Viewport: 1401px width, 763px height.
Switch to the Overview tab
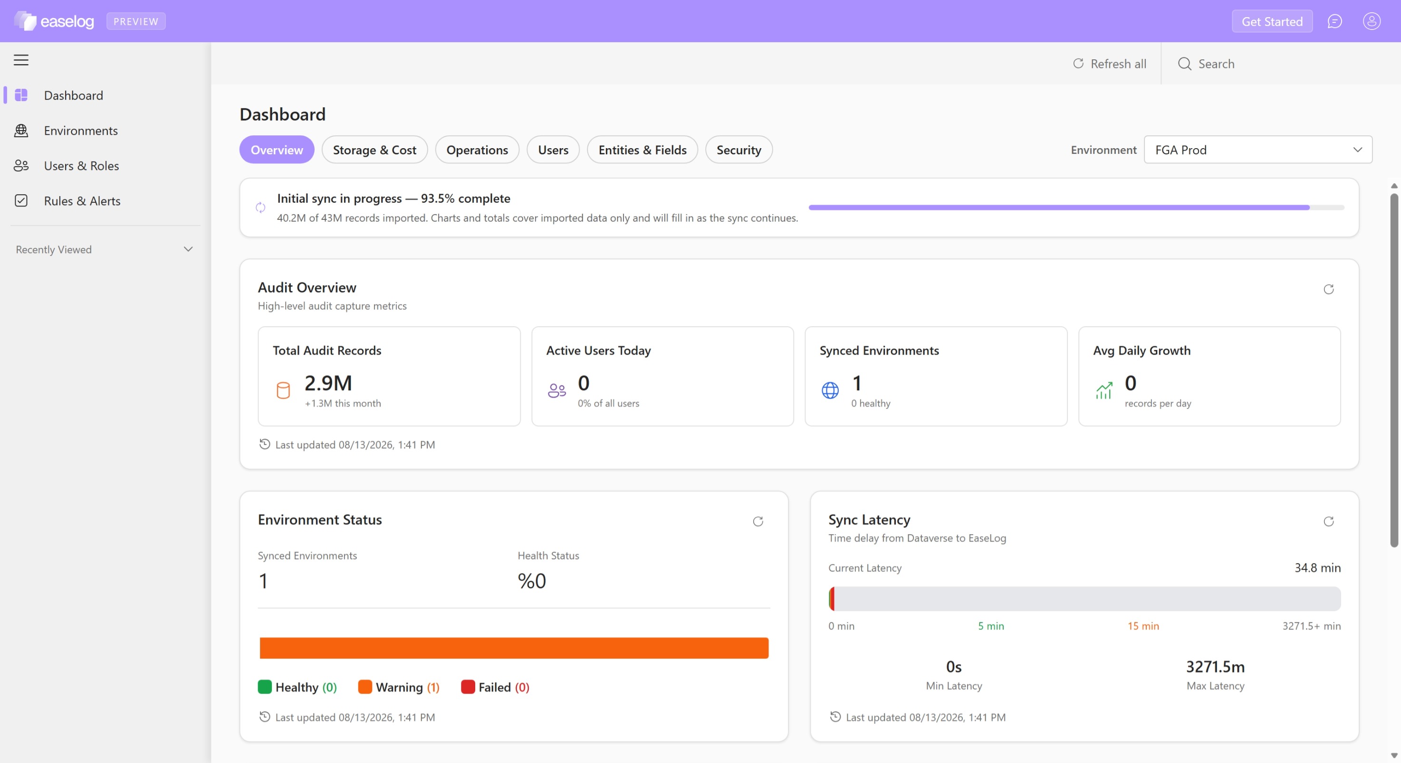click(x=277, y=150)
